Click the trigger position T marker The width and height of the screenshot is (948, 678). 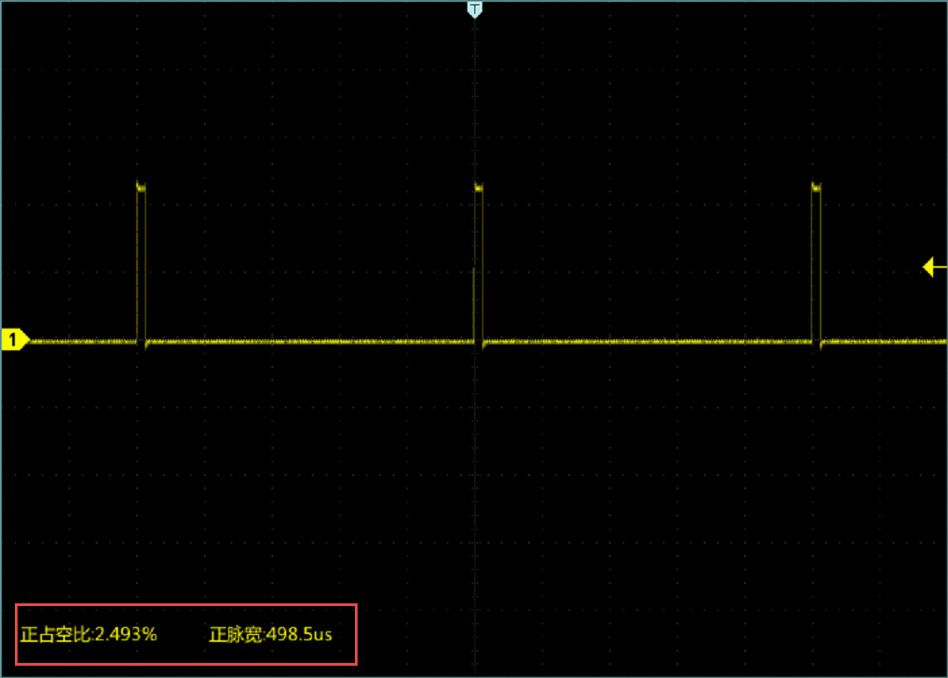coord(474,10)
